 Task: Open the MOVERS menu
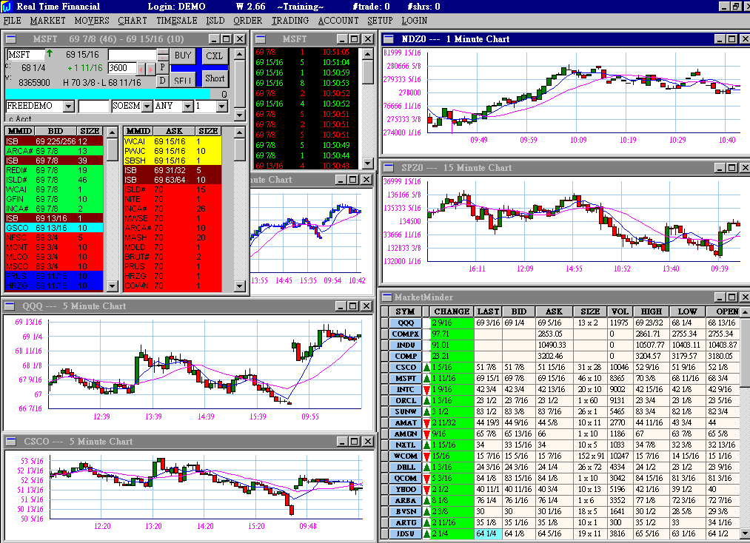coord(92,21)
